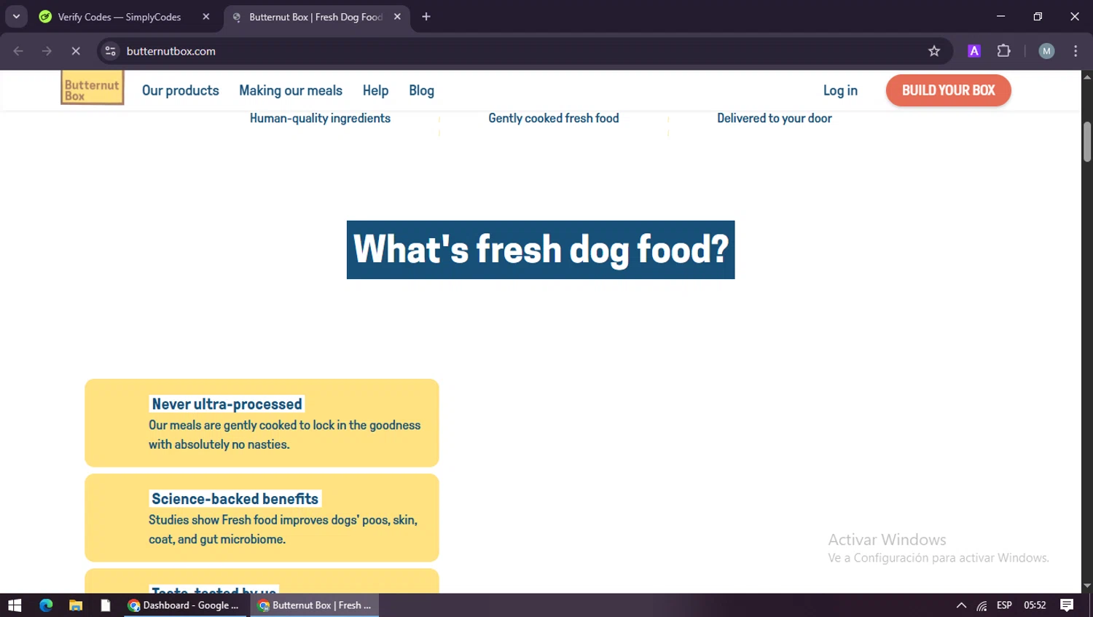The height and width of the screenshot is (617, 1093).
Task: View site information icon
Action: tap(110, 51)
